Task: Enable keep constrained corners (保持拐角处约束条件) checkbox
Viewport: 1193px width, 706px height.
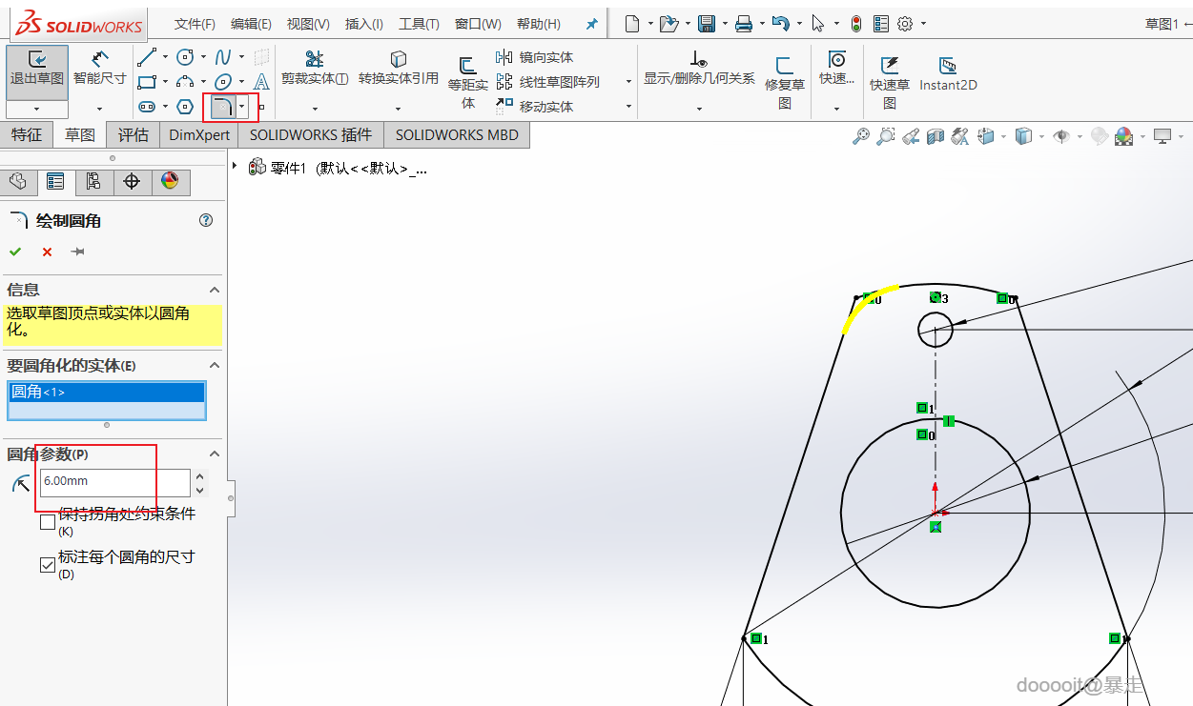Action: pyautogui.click(x=48, y=522)
